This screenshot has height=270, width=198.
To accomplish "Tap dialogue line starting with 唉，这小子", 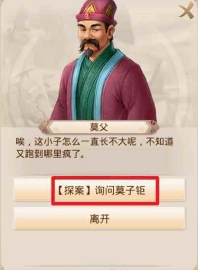I will (x=95, y=142).
